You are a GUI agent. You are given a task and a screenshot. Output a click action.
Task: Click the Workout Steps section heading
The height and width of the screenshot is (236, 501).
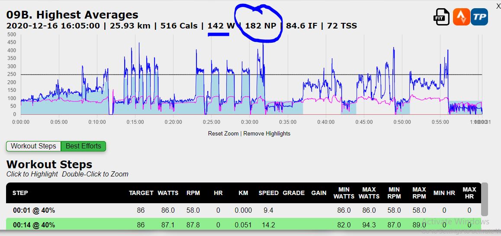pyautogui.click(x=49, y=164)
